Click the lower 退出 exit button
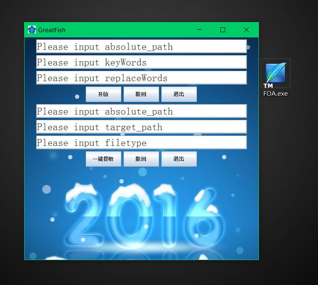 click(x=179, y=159)
